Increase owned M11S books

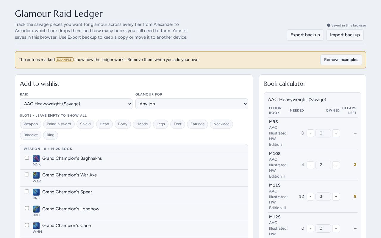pos(336,197)
